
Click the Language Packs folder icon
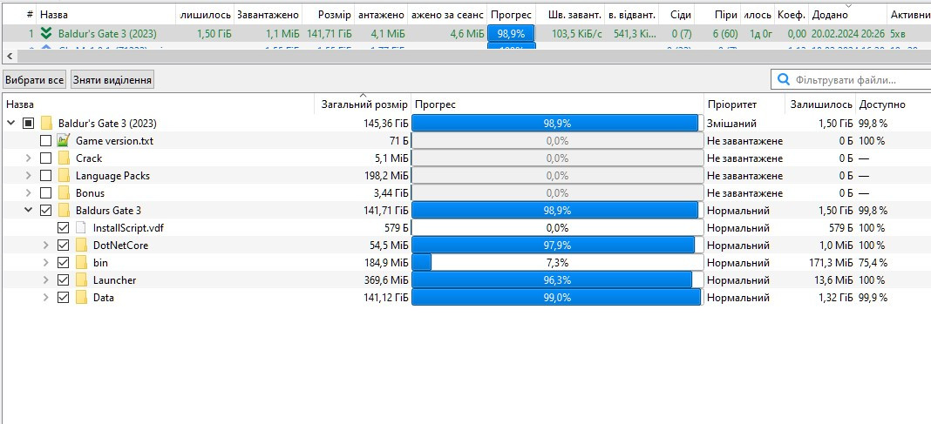(x=64, y=176)
